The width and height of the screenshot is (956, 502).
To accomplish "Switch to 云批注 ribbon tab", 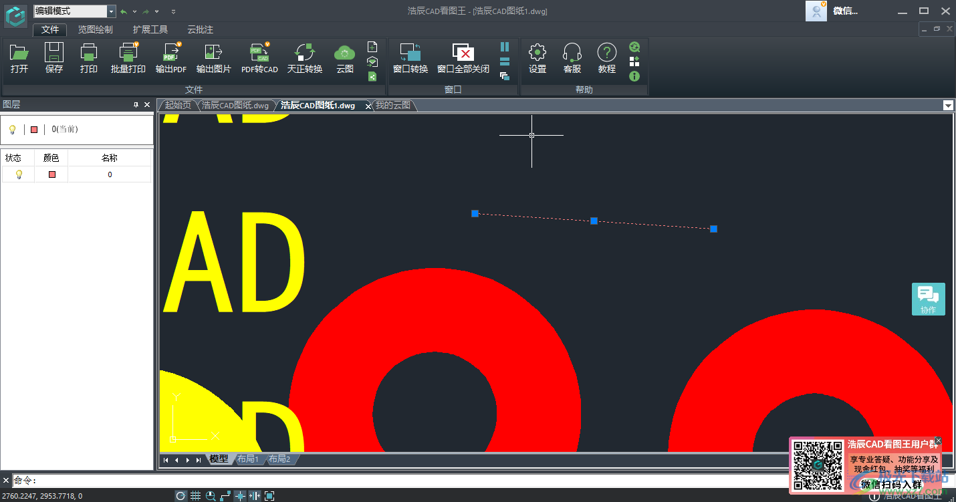I will 200,29.
